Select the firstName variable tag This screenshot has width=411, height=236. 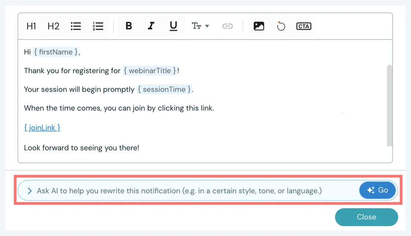tap(56, 52)
